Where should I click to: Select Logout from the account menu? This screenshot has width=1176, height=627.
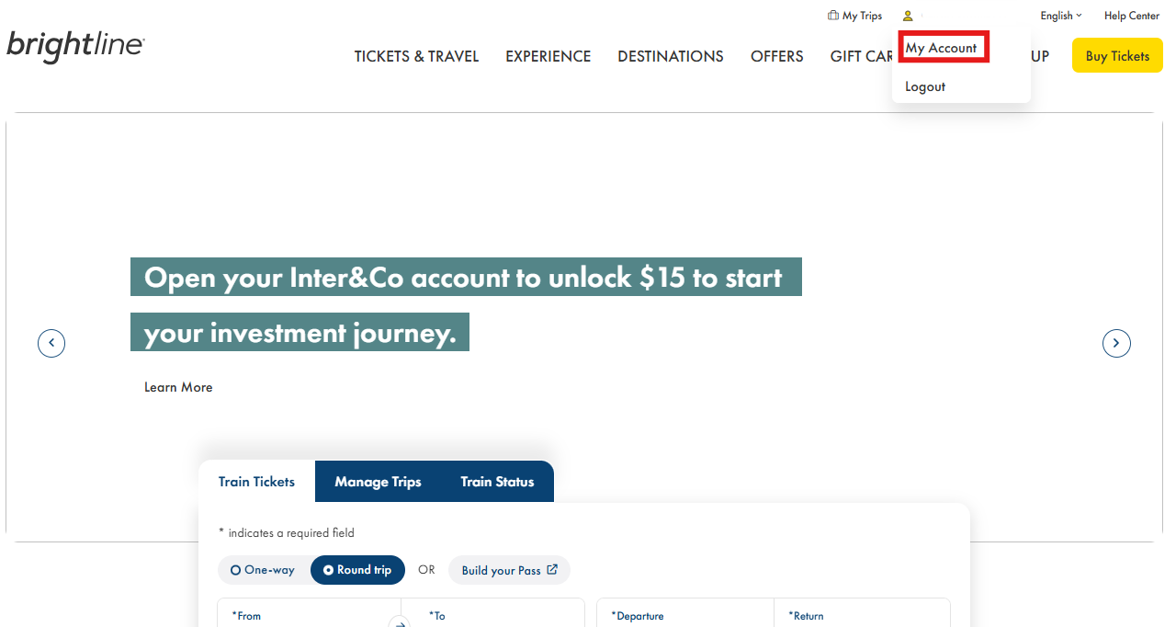pos(925,86)
